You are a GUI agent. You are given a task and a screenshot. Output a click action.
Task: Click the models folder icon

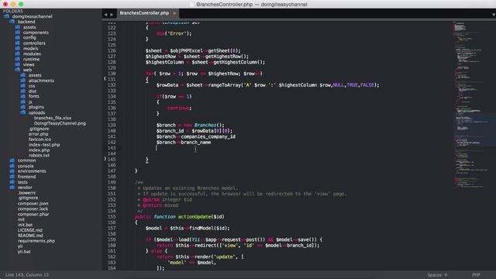pyautogui.click(x=17, y=48)
